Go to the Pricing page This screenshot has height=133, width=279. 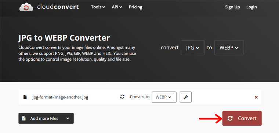click(135, 7)
